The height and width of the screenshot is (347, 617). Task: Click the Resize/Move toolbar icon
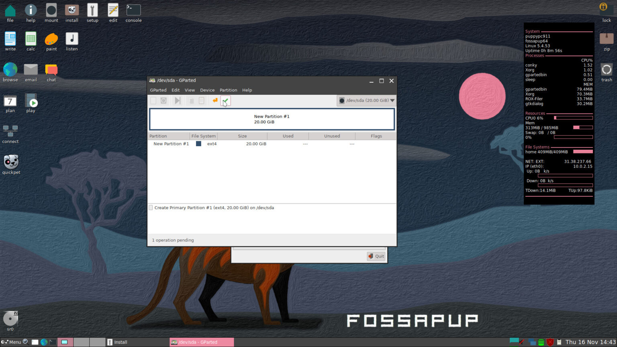[177, 100]
